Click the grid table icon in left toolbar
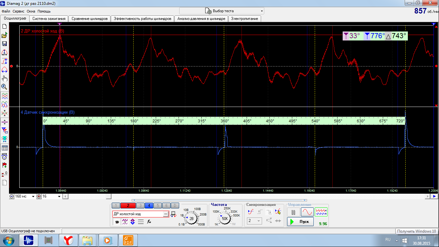This screenshot has width=439, height=247. [x=4, y=148]
